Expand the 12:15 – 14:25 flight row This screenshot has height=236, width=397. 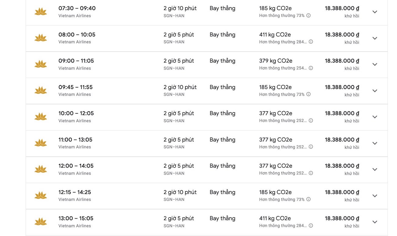click(375, 196)
